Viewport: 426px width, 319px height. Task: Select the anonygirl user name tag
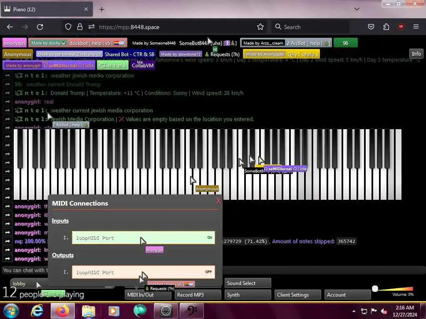click(15, 43)
